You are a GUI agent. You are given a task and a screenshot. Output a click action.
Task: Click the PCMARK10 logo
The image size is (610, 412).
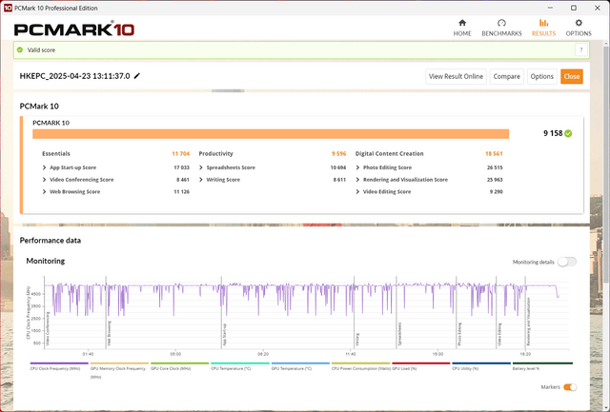click(x=74, y=29)
